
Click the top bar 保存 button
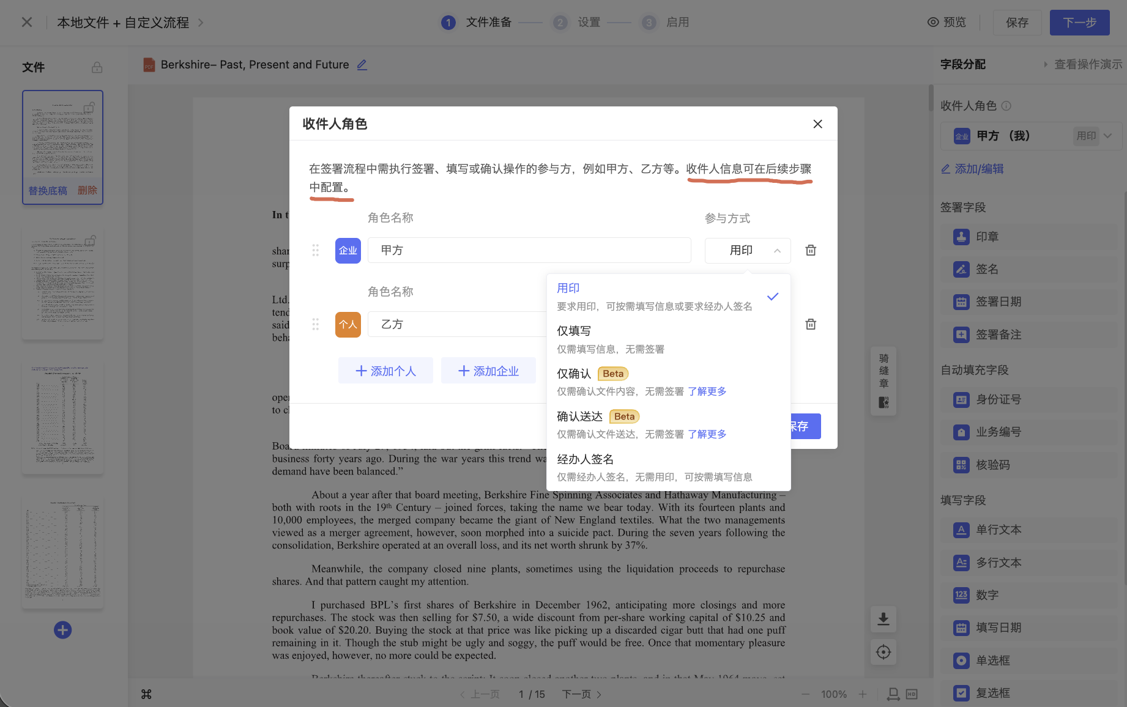click(1017, 23)
